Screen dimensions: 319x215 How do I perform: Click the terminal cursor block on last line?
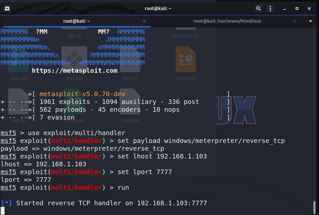click(x=3, y=211)
